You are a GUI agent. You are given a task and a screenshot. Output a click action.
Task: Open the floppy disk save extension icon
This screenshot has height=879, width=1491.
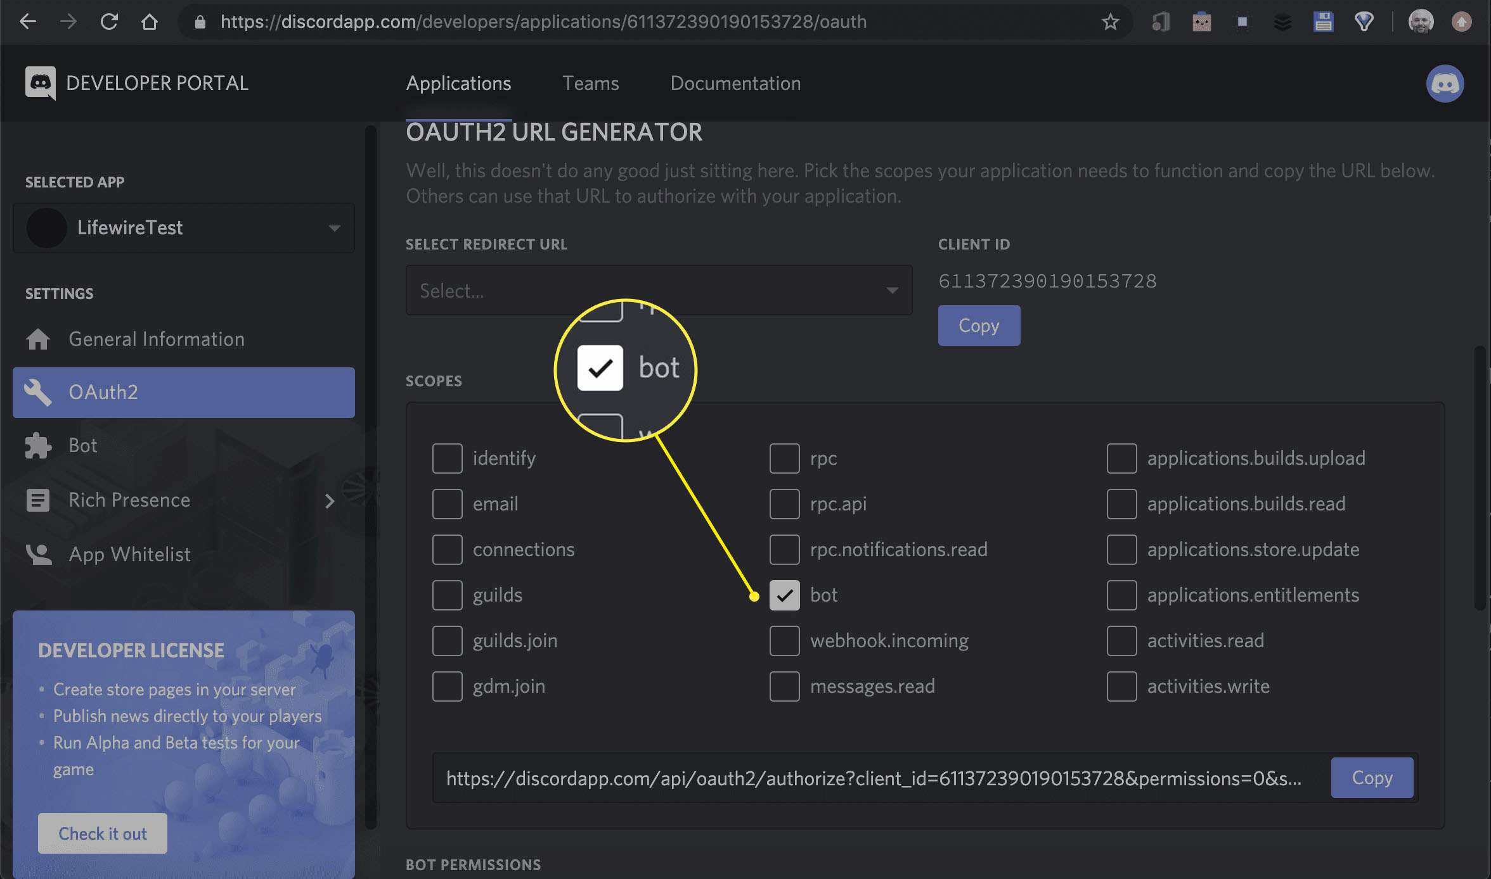(x=1322, y=22)
